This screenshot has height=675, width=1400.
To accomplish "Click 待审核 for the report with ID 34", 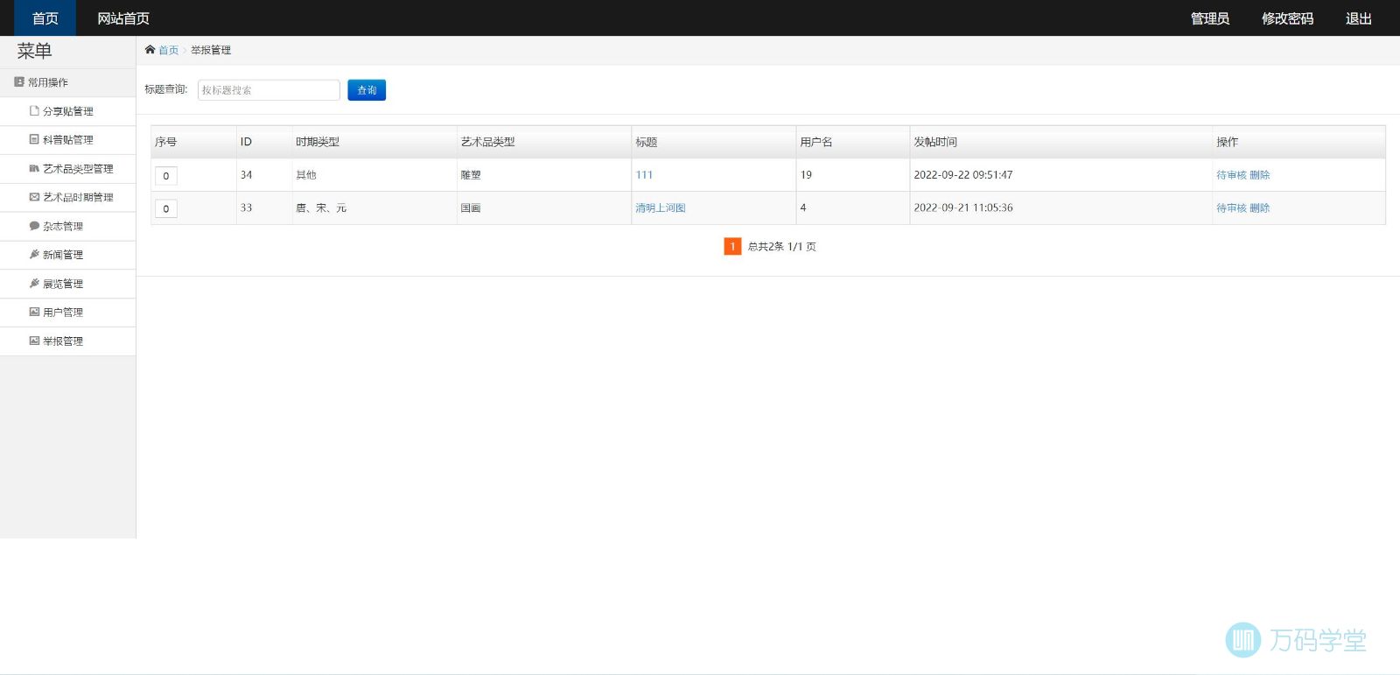I will point(1231,175).
